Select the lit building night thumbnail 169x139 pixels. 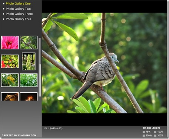pyautogui.click(x=10, y=96)
